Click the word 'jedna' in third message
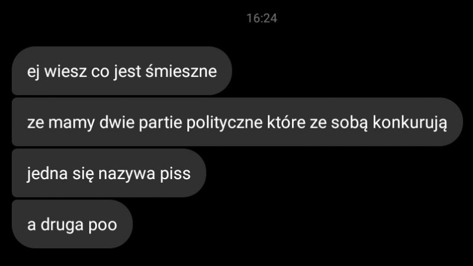Image resolution: width=473 pixels, height=266 pixels. [x=47, y=173]
